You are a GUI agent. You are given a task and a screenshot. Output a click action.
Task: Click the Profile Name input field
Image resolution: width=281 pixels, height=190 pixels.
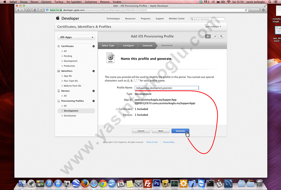click(x=167, y=88)
